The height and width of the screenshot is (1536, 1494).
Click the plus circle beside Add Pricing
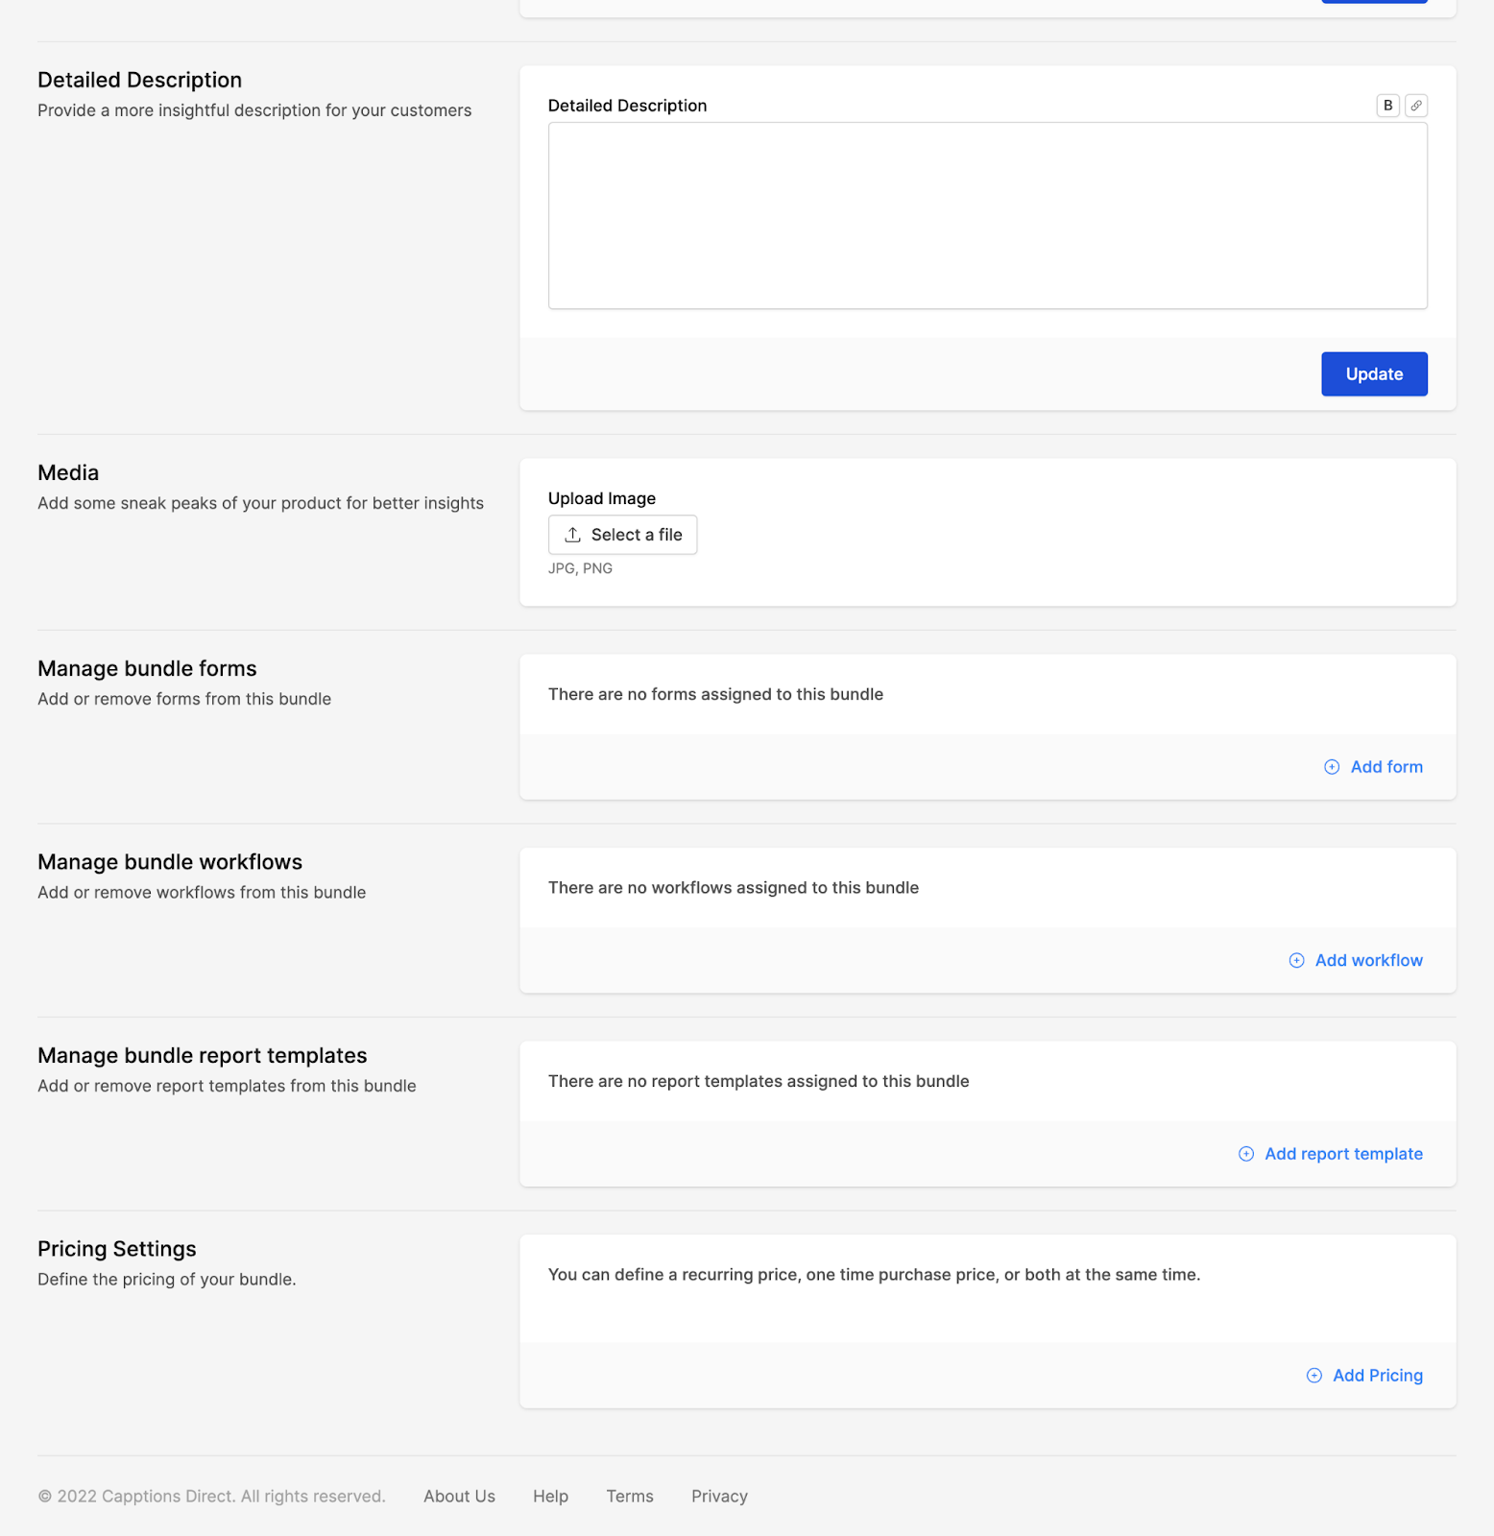pyautogui.click(x=1314, y=1376)
